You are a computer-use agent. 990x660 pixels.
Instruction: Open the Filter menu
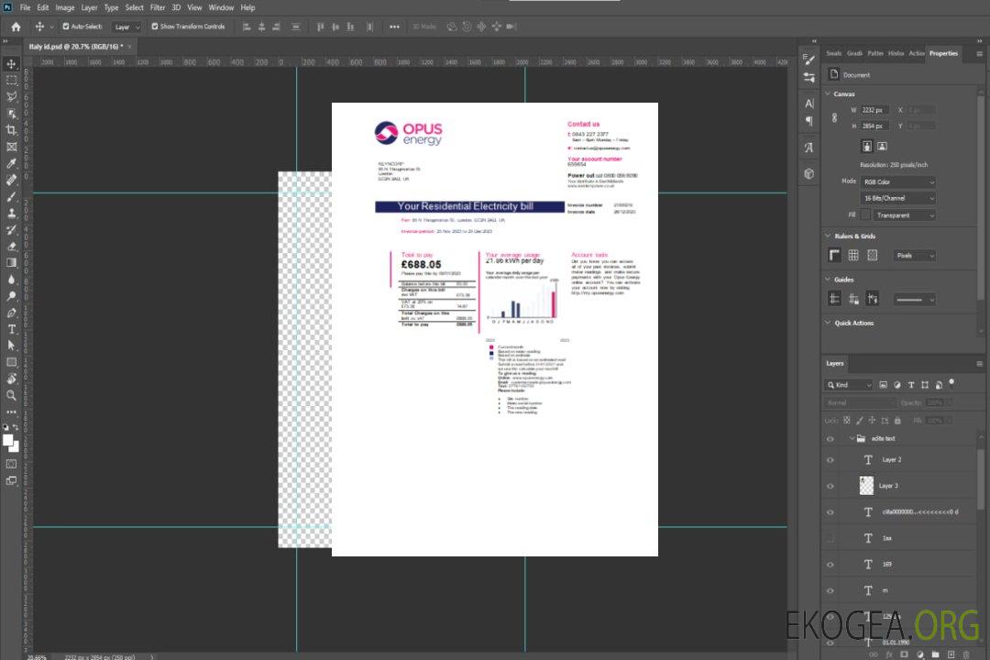click(x=158, y=7)
